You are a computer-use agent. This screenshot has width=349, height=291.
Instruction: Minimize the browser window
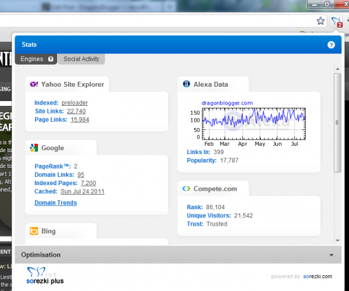point(315,4)
